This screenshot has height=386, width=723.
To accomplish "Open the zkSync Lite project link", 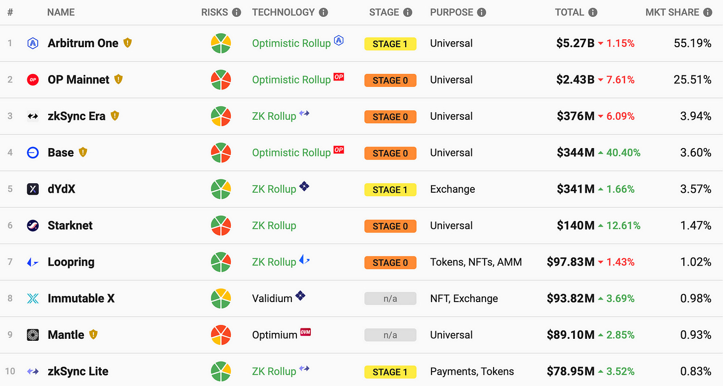I will 78,371.
